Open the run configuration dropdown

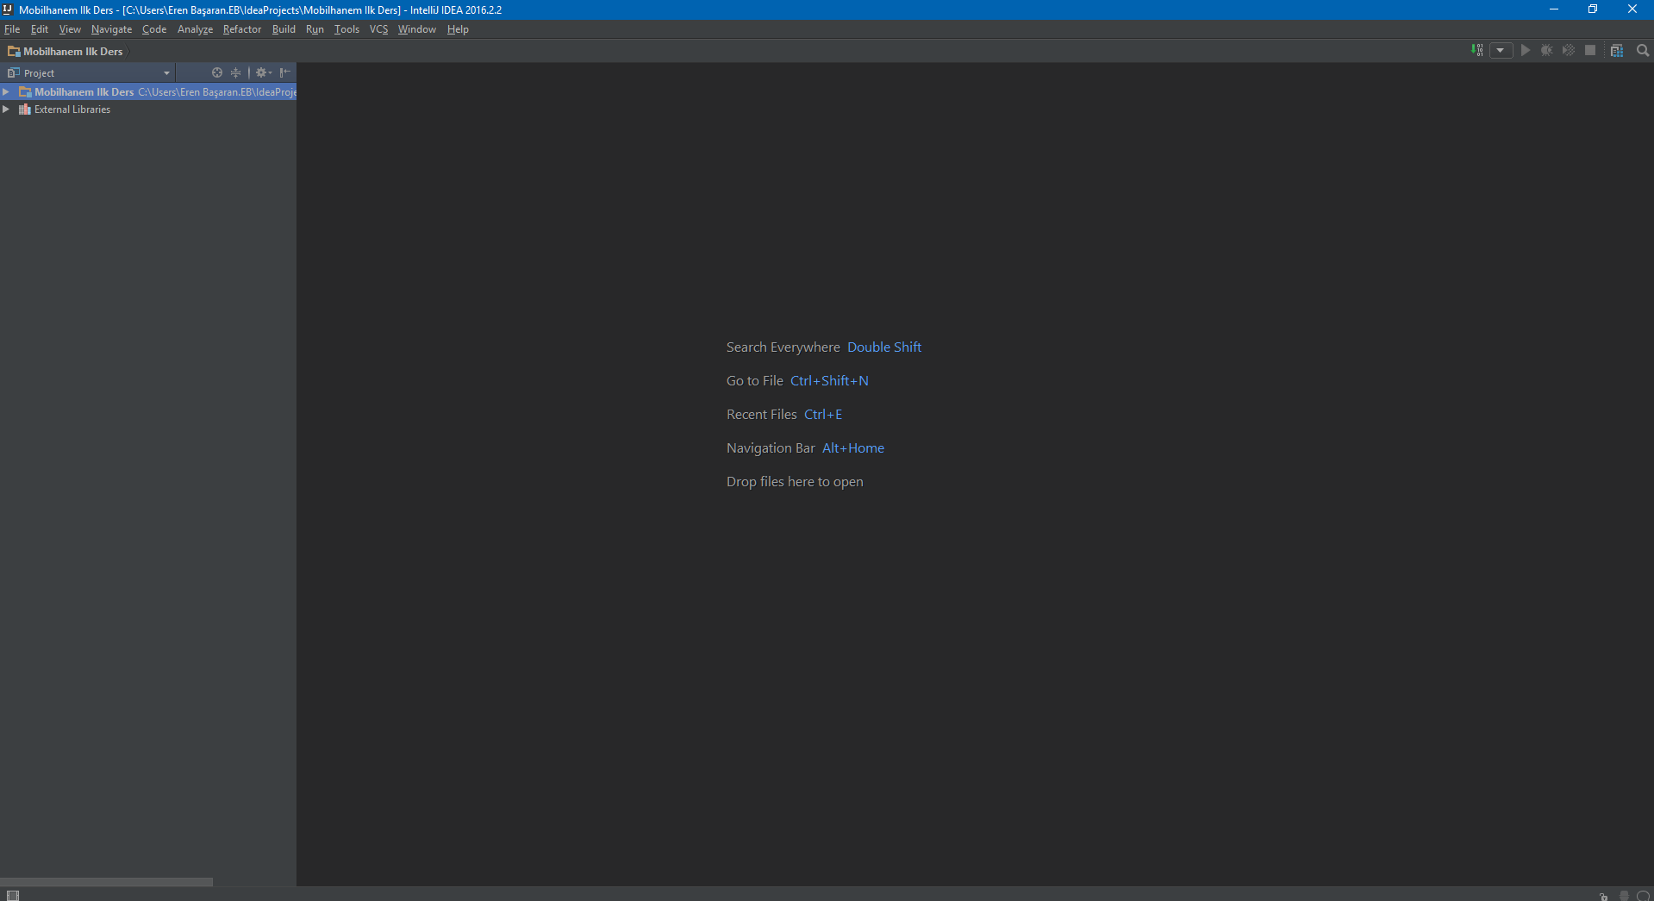(1501, 51)
